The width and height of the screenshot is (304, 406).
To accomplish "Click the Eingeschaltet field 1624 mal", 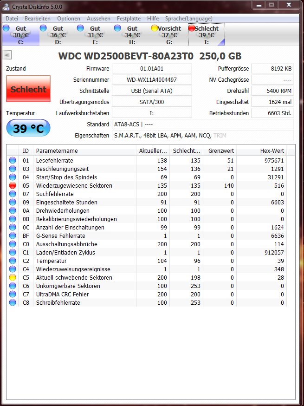I will coord(273,102).
